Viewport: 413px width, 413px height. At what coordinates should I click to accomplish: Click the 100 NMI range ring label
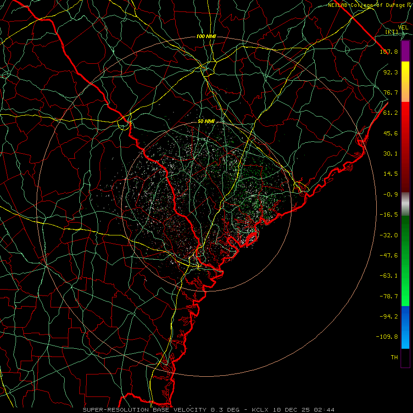coord(206,36)
